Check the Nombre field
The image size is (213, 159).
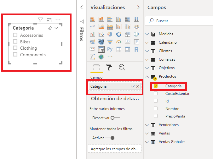(156, 108)
